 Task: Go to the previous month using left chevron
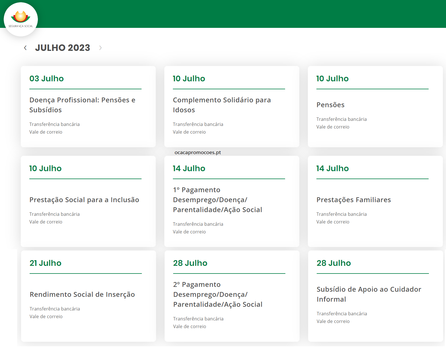point(25,48)
